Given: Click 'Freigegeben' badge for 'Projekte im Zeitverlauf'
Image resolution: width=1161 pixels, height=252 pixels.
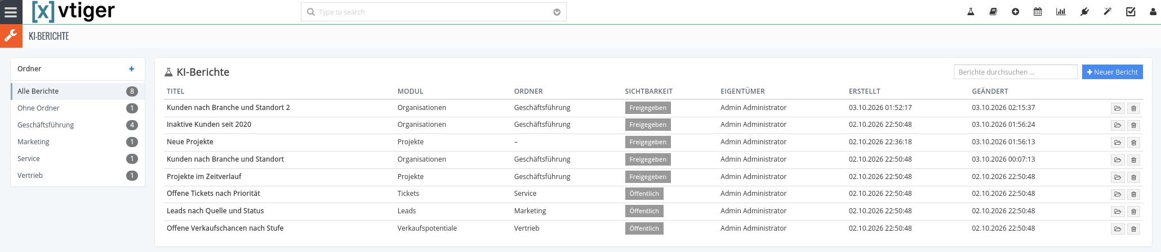Looking at the screenshot, I should pyautogui.click(x=648, y=177).
